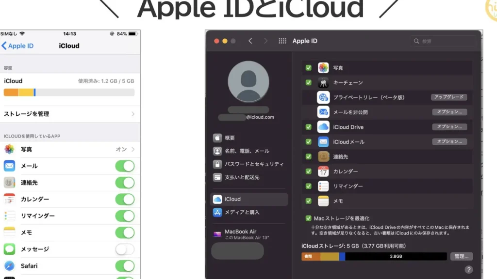This screenshot has width=497, height=279.
Task: Uncheck the Notes checkbox on Mac
Action: coord(308,201)
